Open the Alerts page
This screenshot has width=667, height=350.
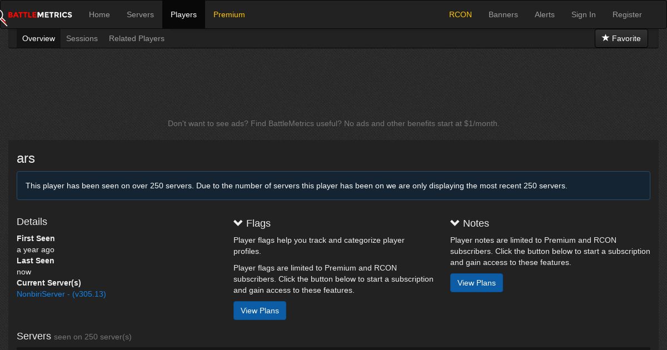point(545,14)
